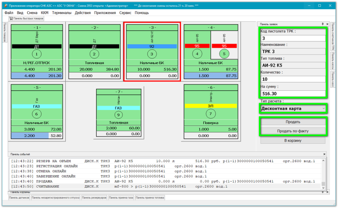Click the event log scrollbar up arrow
Viewport: 338px width, 208px height.
[x=323, y=161]
